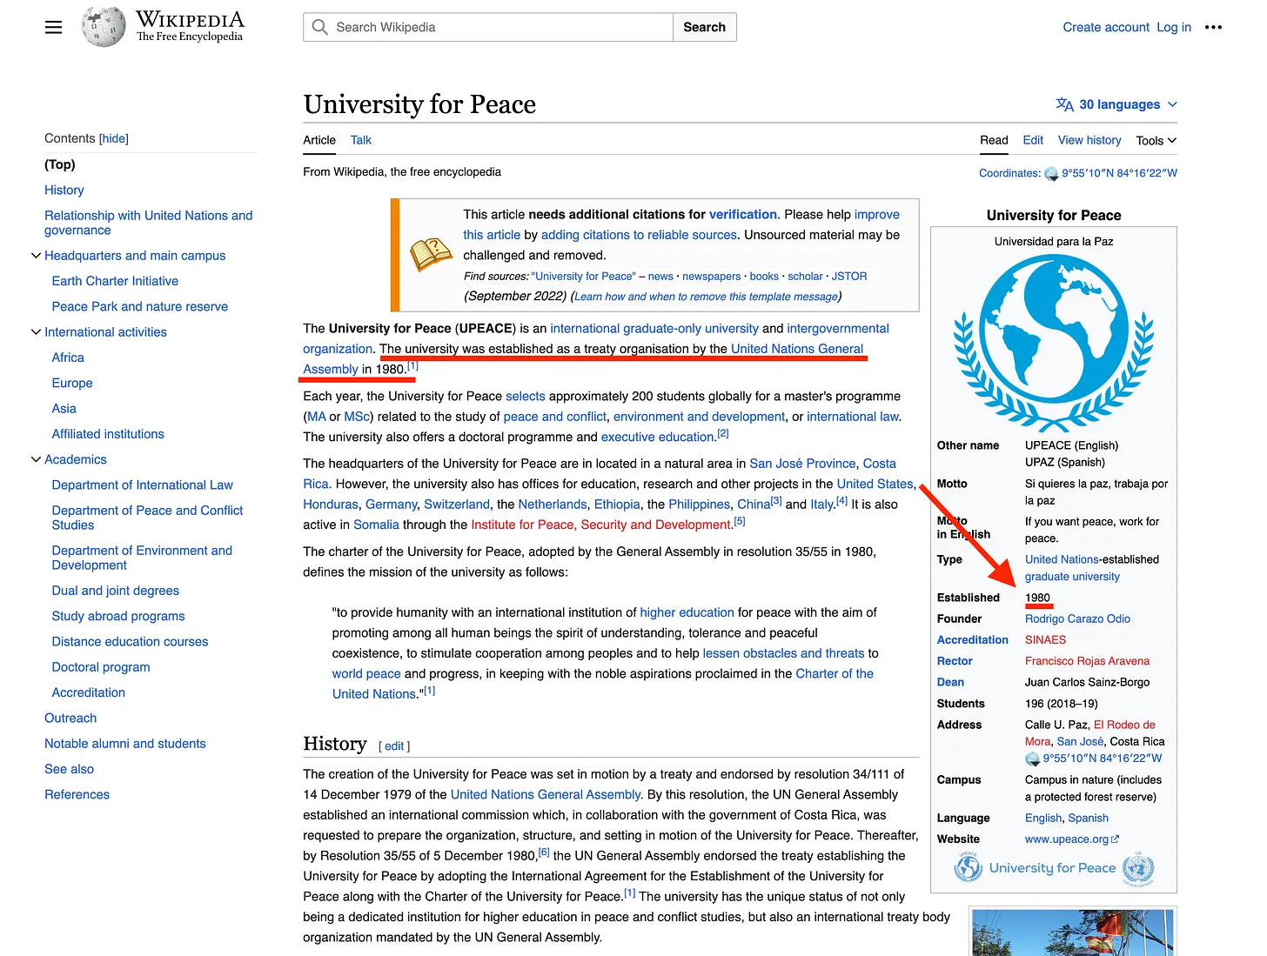Screen dimensions: 1267x956
Task: Click the Accreditation label link in infobox
Action: 972,640
